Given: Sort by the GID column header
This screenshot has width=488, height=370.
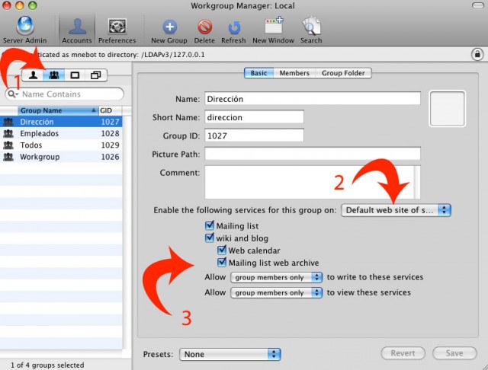Looking at the screenshot, I should 110,110.
